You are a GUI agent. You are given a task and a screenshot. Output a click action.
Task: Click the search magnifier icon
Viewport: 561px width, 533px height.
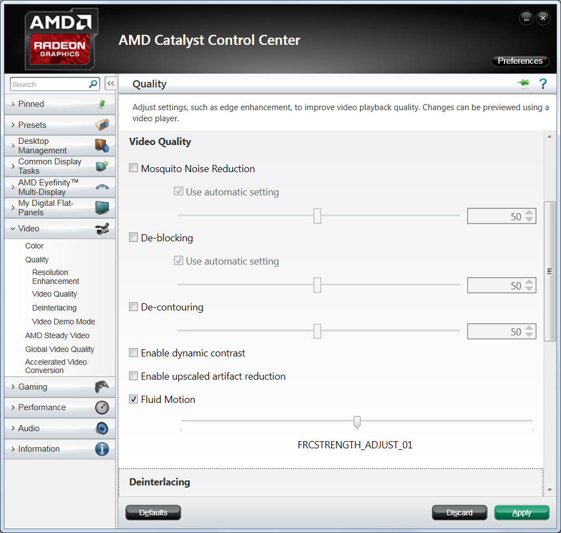click(x=93, y=84)
